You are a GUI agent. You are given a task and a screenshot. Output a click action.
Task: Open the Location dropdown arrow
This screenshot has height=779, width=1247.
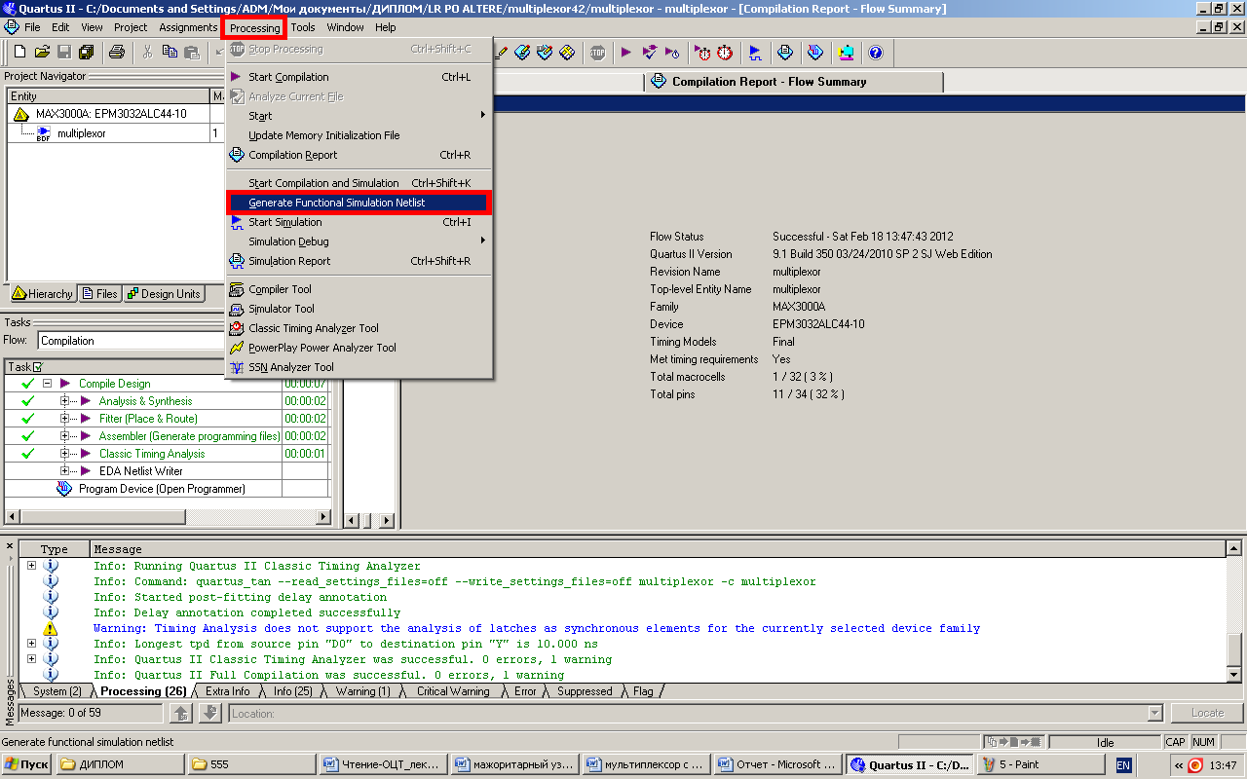click(1155, 714)
